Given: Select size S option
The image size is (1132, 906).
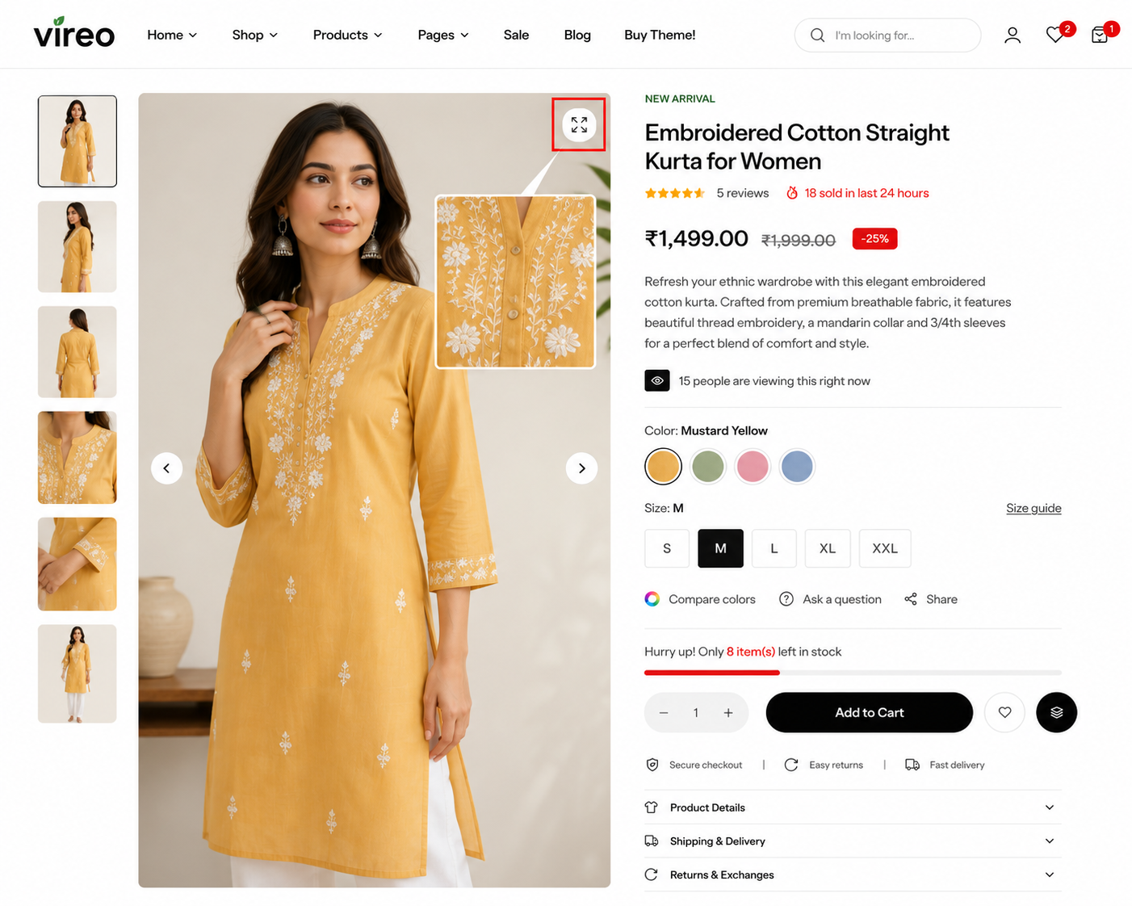Looking at the screenshot, I should click(667, 548).
